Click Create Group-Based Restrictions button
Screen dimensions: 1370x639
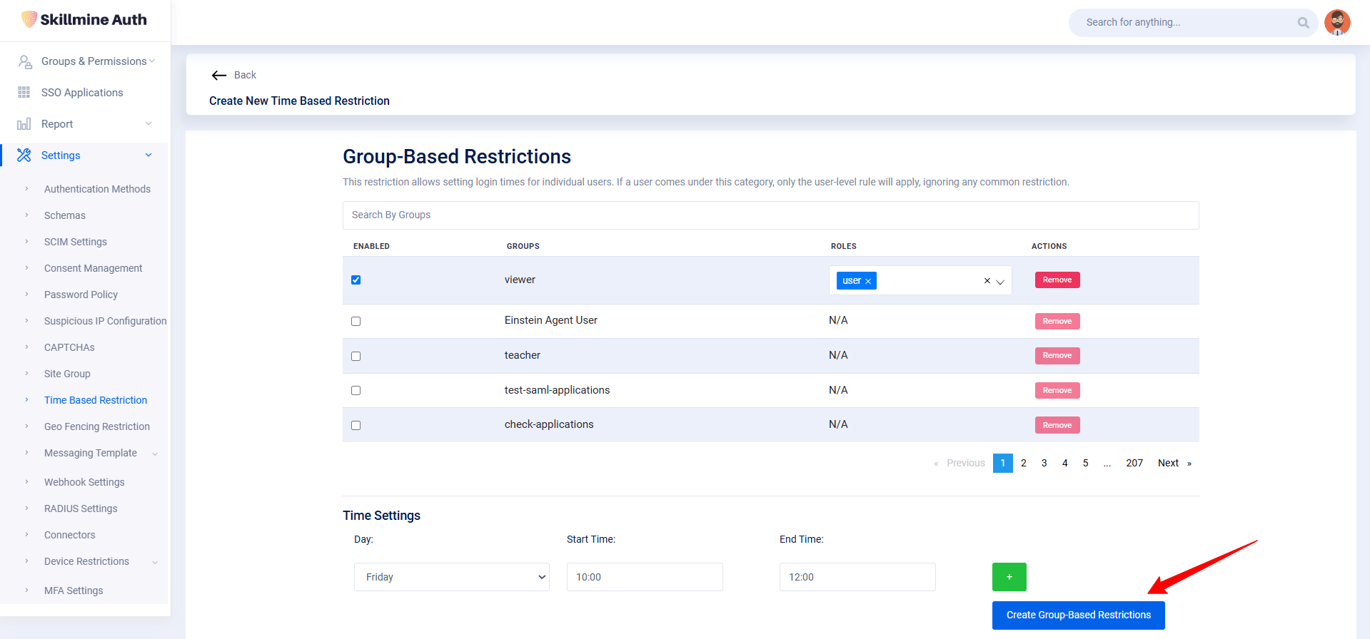click(x=1078, y=615)
